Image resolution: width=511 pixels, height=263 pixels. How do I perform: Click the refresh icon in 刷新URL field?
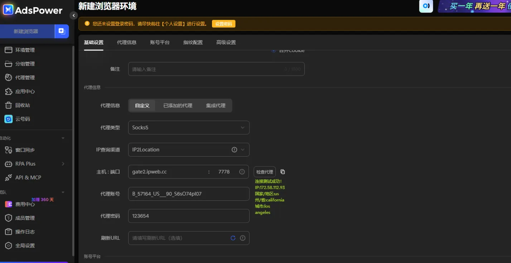(233, 238)
